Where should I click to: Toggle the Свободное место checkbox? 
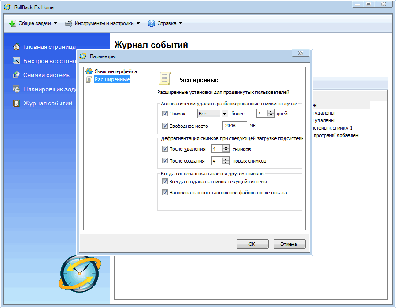pos(165,126)
